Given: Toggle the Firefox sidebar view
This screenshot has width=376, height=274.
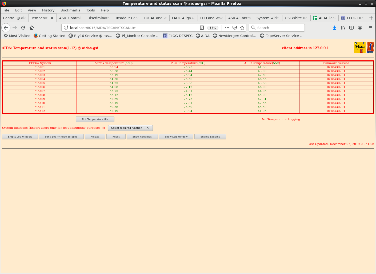Looking at the screenshot, I should point(351,28).
